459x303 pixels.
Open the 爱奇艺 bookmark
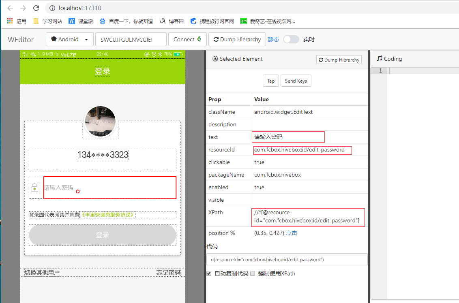(x=268, y=21)
